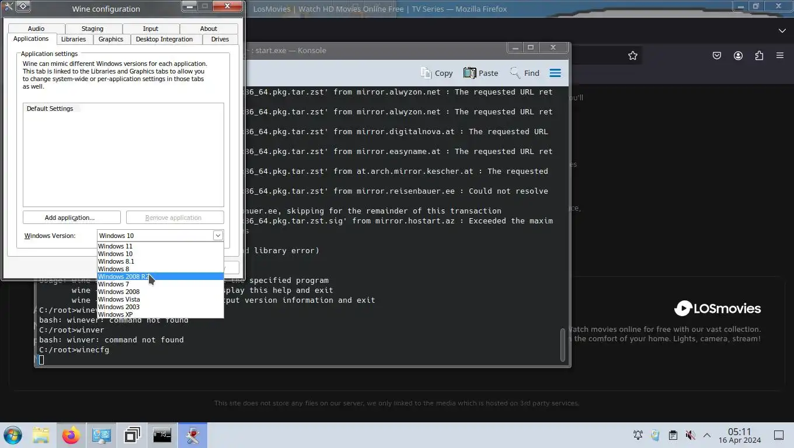Expand hidden system tray icons arrow
The width and height of the screenshot is (794, 448).
point(707,435)
